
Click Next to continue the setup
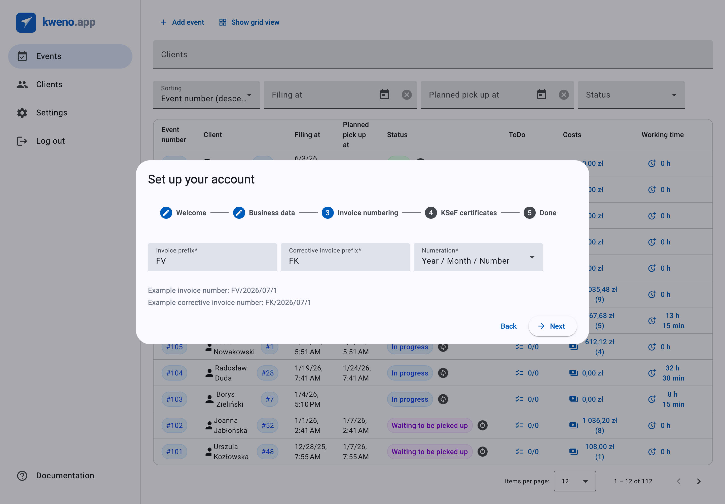[x=552, y=326]
